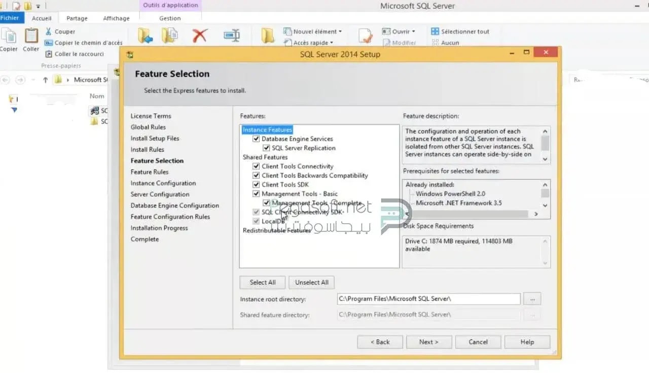Click the Cancel button
This screenshot has width=649, height=373.
(478, 342)
